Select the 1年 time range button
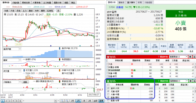Image resolution: width=196 pixels, height=103 pixels. coord(84,101)
